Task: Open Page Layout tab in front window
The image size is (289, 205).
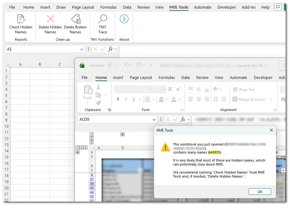Action: pyautogui.click(x=141, y=77)
